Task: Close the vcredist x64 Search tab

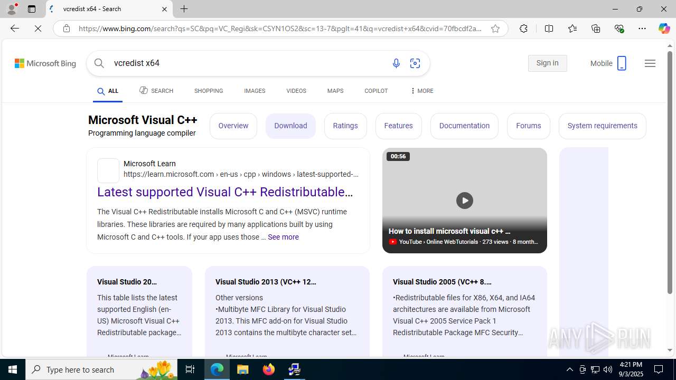Action: (164, 9)
